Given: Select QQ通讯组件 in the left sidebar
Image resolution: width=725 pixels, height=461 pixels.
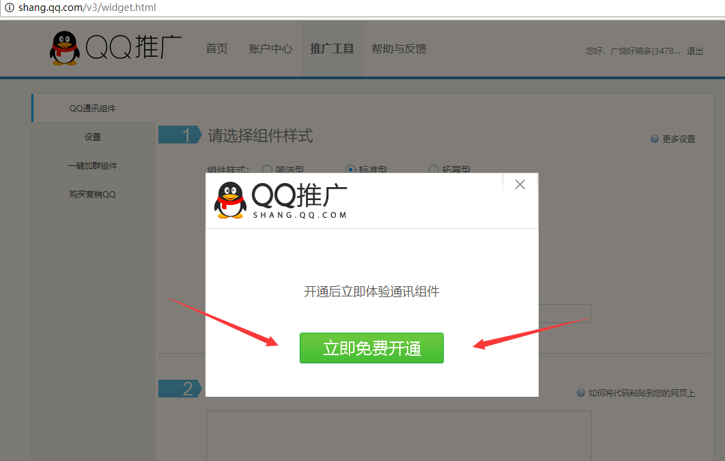Looking at the screenshot, I should 93,109.
